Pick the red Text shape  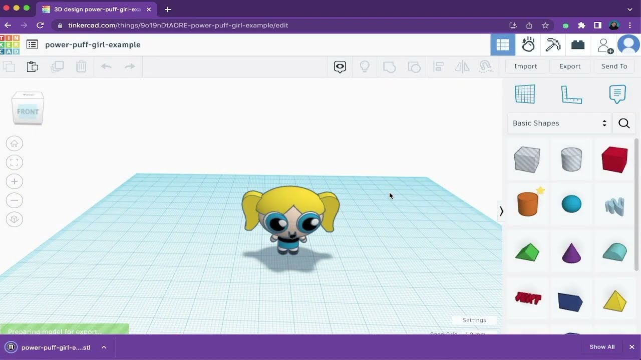(x=528, y=298)
